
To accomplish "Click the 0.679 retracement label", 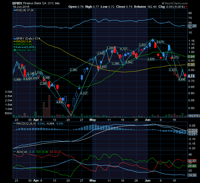I will tap(160, 42).
